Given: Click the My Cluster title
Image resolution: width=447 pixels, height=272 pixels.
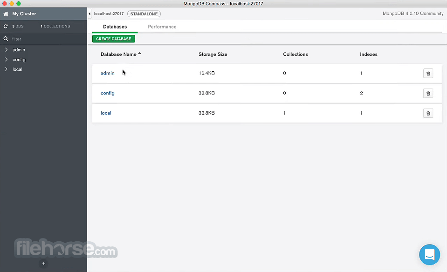Looking at the screenshot, I should (x=24, y=14).
